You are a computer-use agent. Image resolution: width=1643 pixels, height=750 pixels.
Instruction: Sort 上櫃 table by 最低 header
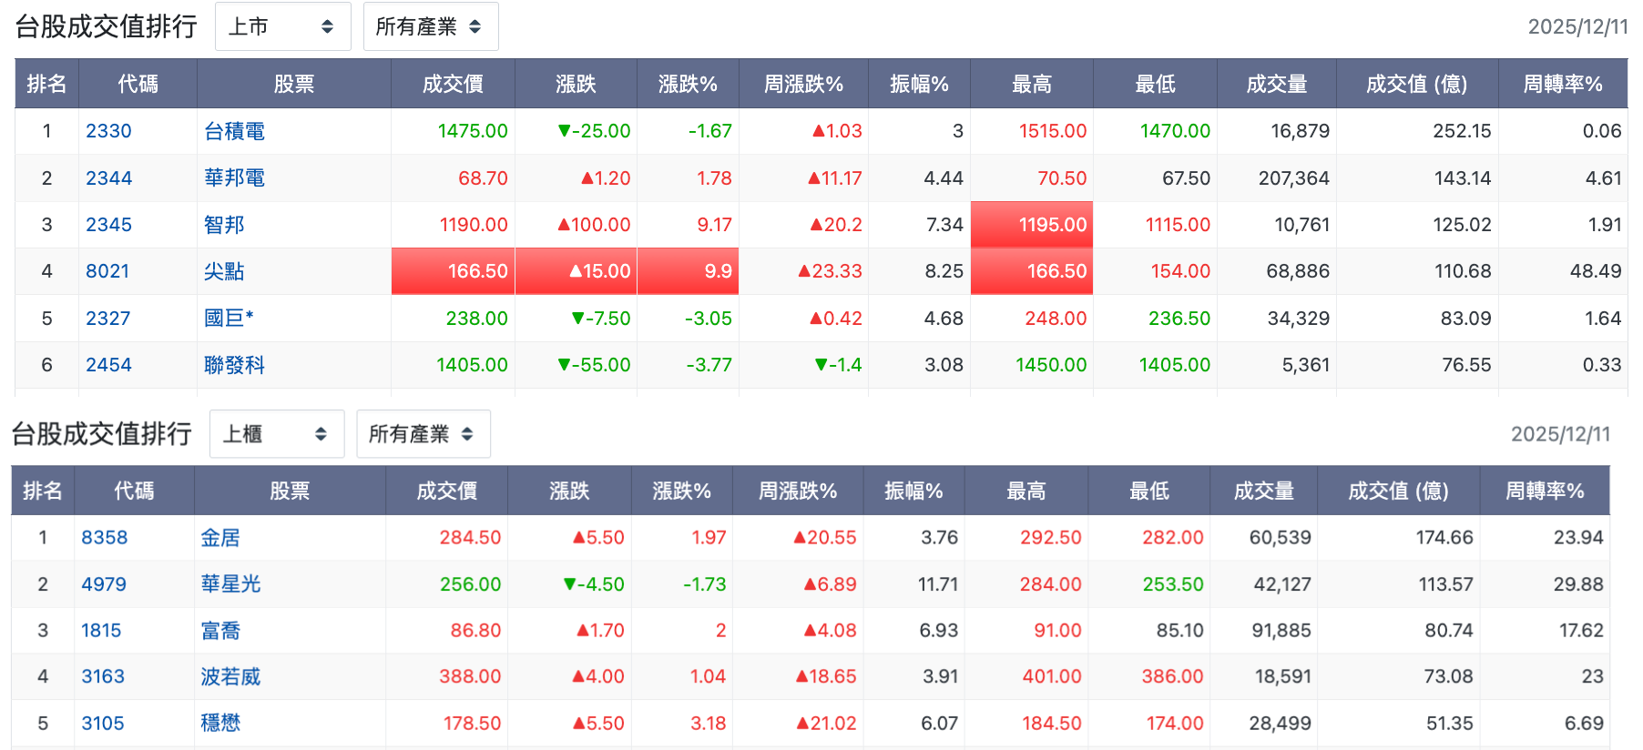point(1149,492)
